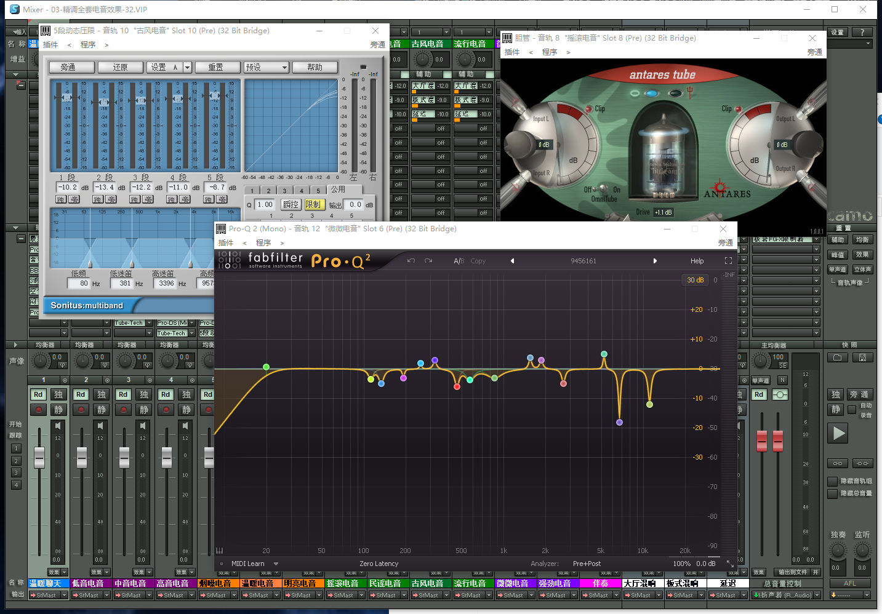Open the 设置 A dropdown arrow
This screenshot has height=614, width=882.
point(187,67)
